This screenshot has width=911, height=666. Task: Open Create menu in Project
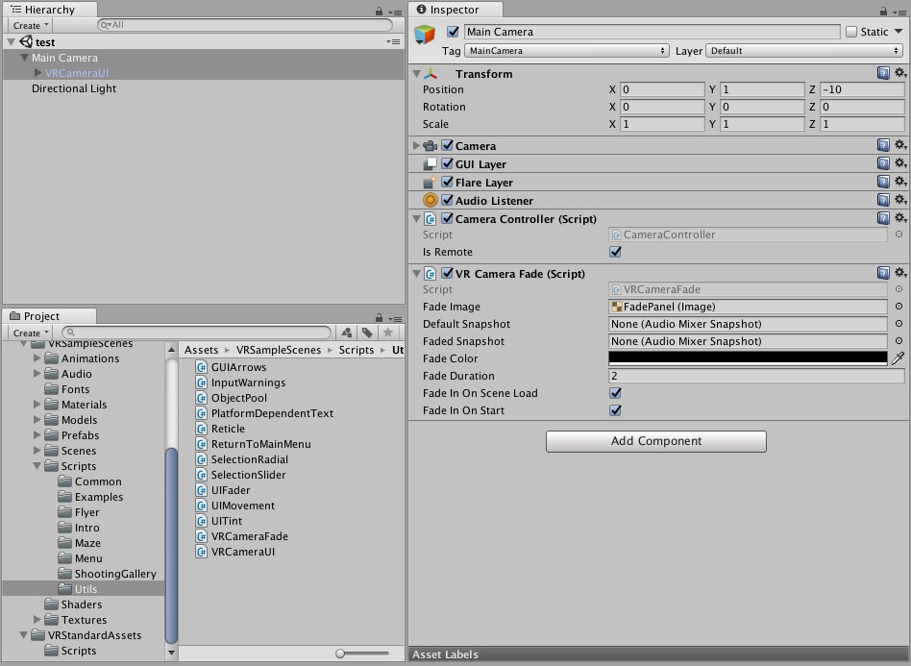(30, 333)
